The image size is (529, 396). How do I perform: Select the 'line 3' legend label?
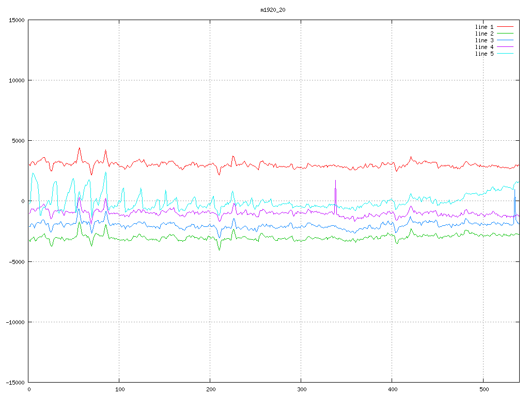(484, 40)
